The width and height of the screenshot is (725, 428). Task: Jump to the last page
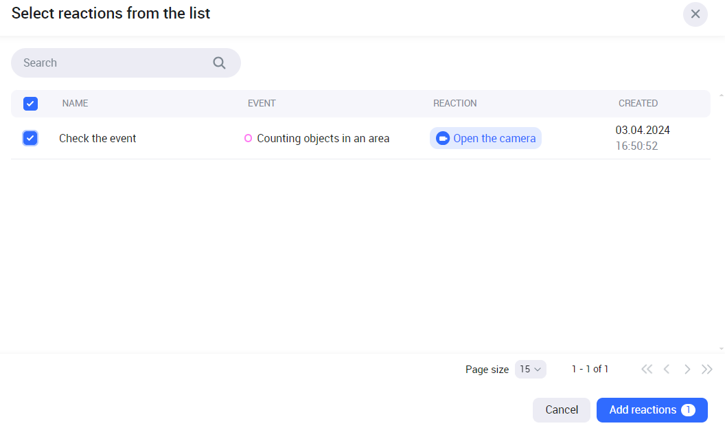pyautogui.click(x=707, y=369)
